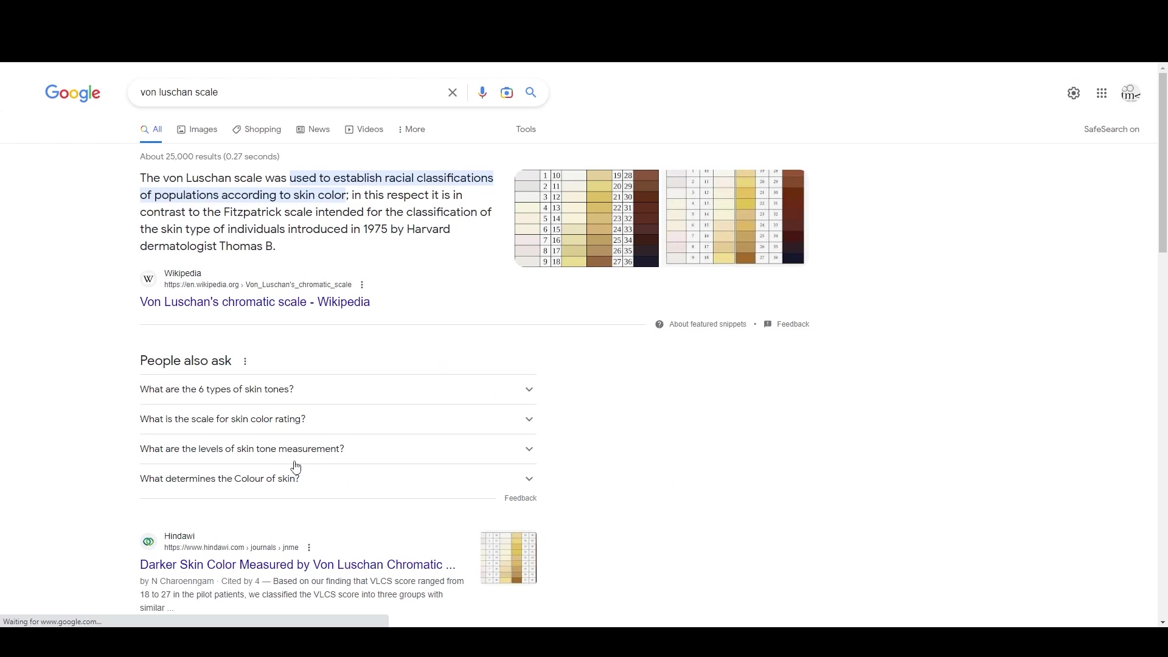Screen dimensions: 1168x657
Task: Switch to the Shopping tab
Action: pos(257,130)
